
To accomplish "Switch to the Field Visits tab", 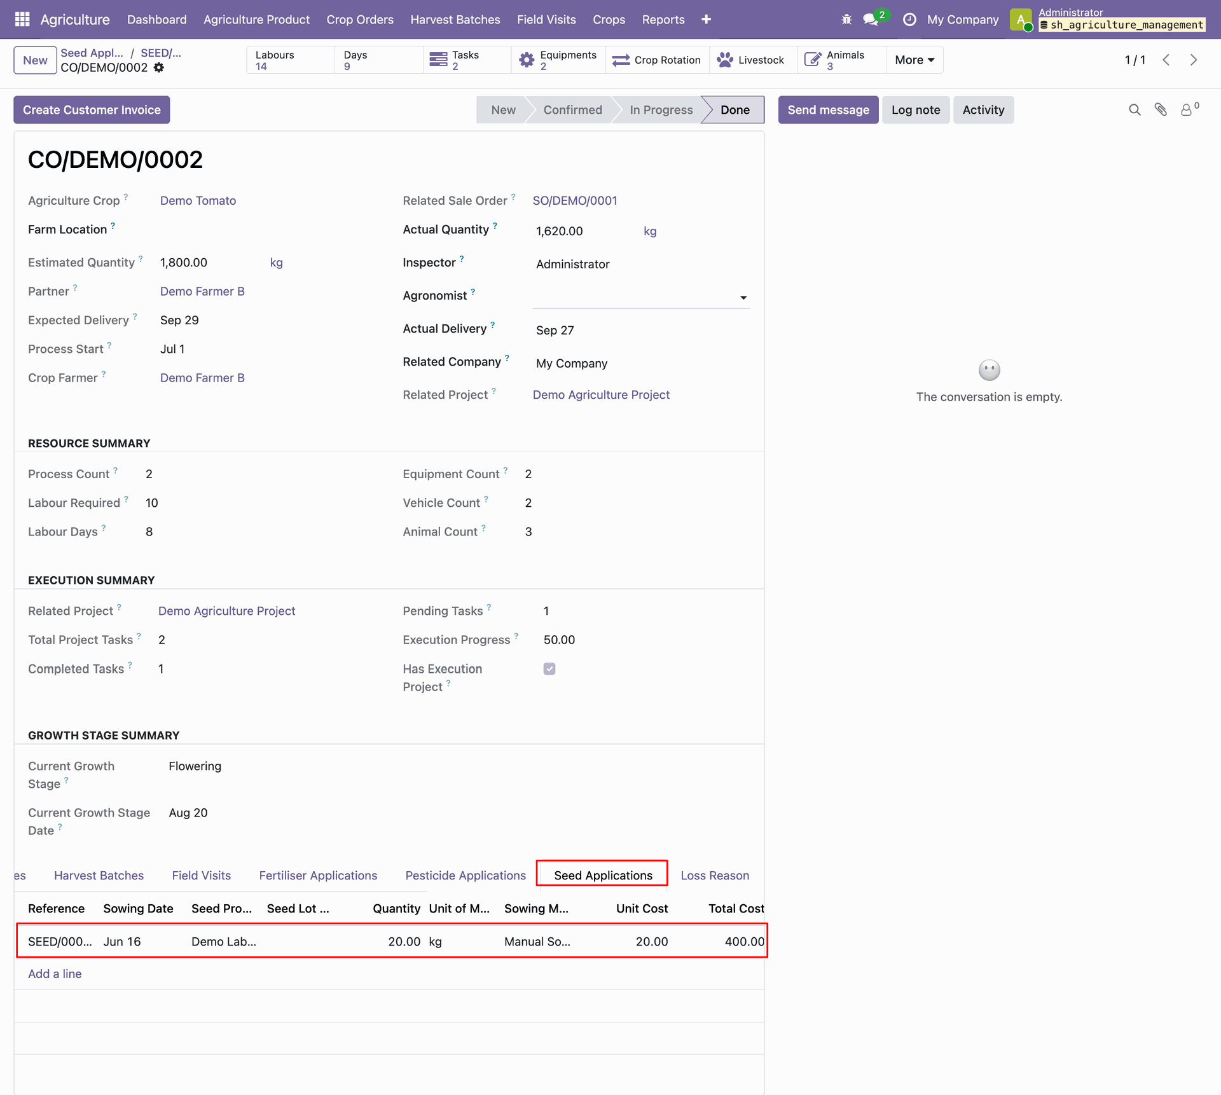I will [x=202, y=876].
